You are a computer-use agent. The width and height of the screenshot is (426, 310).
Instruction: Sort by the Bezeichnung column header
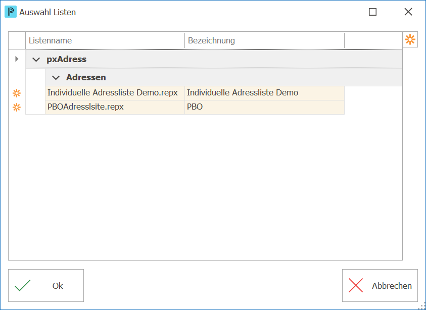(264, 40)
